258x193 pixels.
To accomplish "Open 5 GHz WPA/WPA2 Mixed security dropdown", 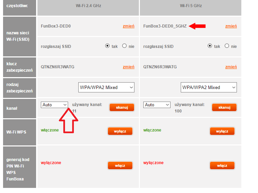I will (x=209, y=87).
